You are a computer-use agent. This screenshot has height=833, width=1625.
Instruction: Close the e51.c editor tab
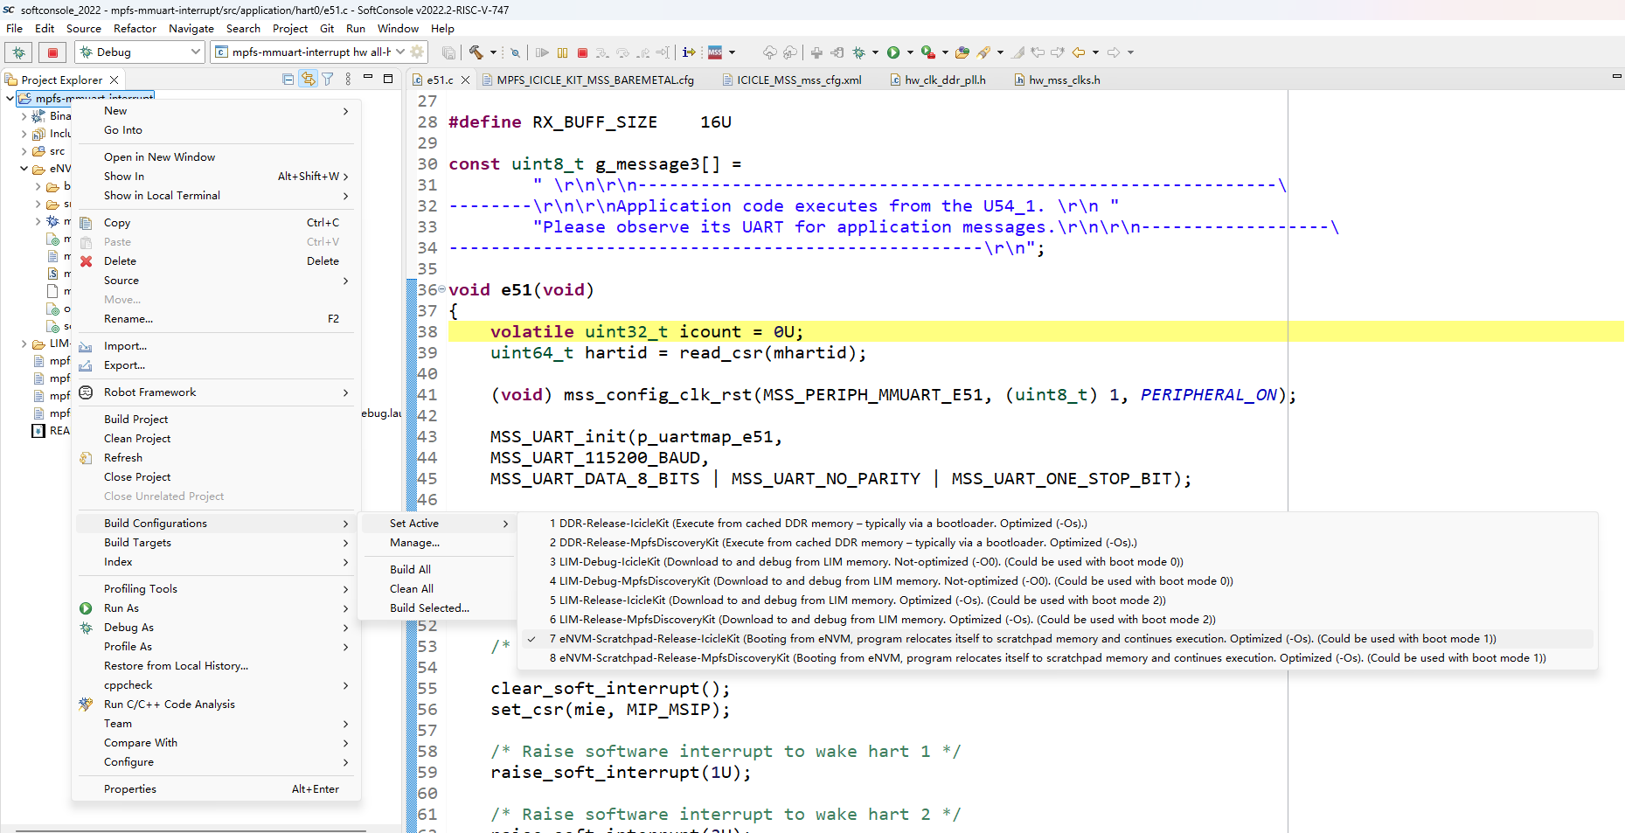pyautogui.click(x=466, y=80)
